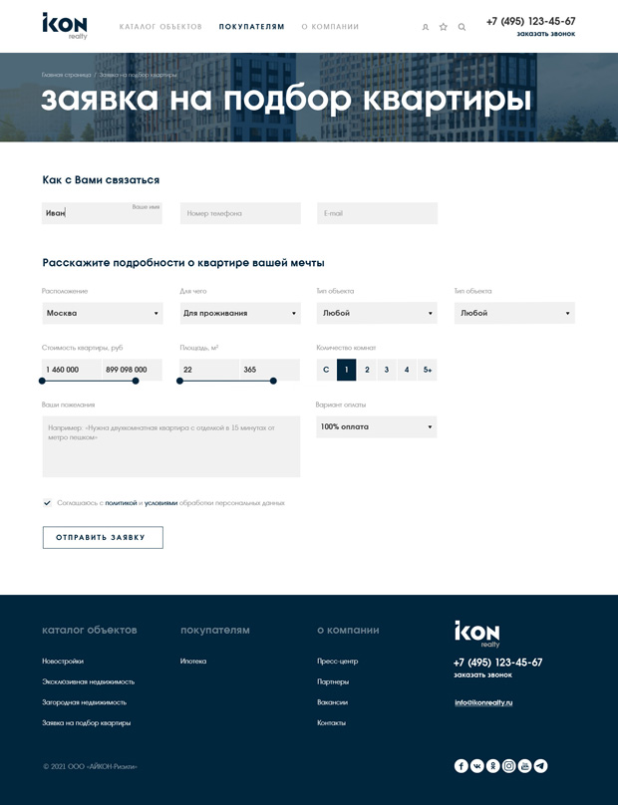618x805 pixels.
Task: Click the info@ikonrealty.ru email link
Action: tap(483, 702)
